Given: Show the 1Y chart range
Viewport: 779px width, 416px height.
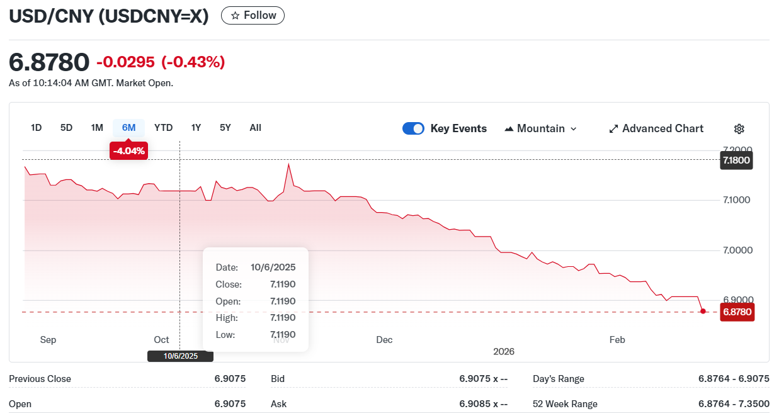Looking at the screenshot, I should click(196, 128).
